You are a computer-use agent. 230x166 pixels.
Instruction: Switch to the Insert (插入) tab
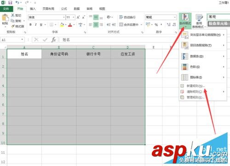[33, 9]
